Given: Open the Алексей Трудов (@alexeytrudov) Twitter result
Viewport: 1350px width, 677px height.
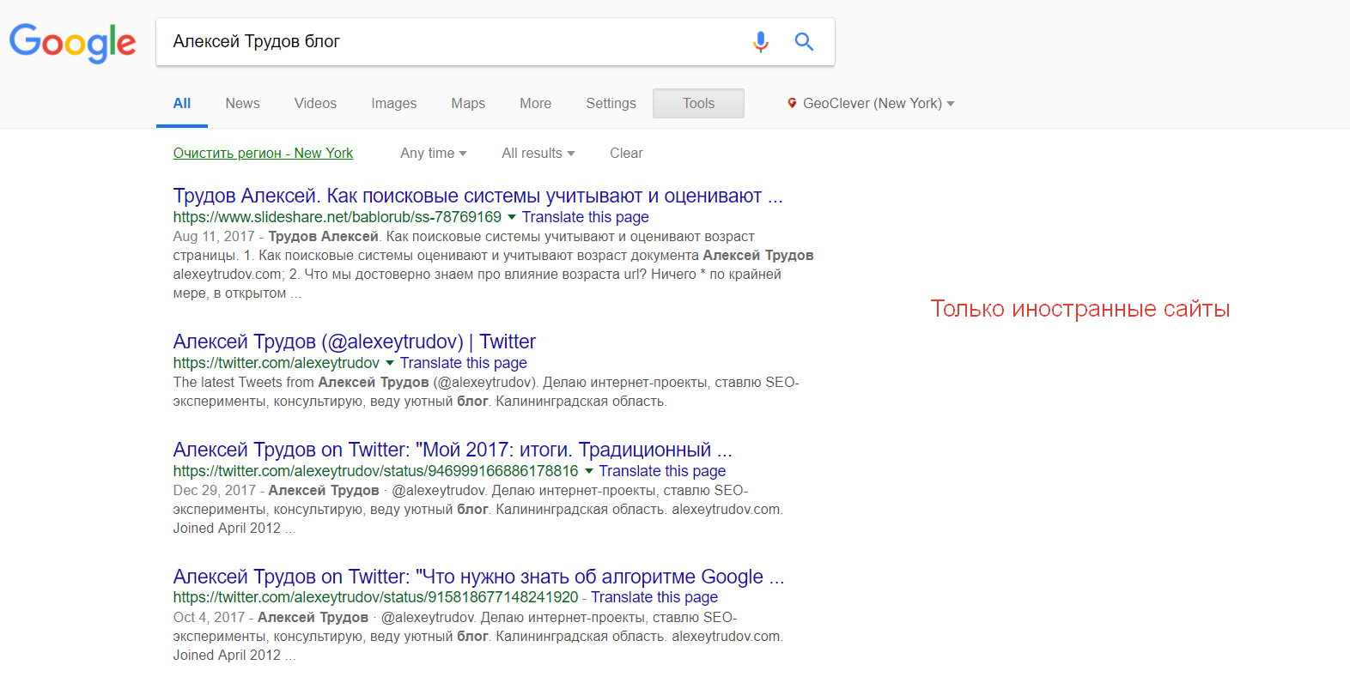Looking at the screenshot, I should coord(354,342).
